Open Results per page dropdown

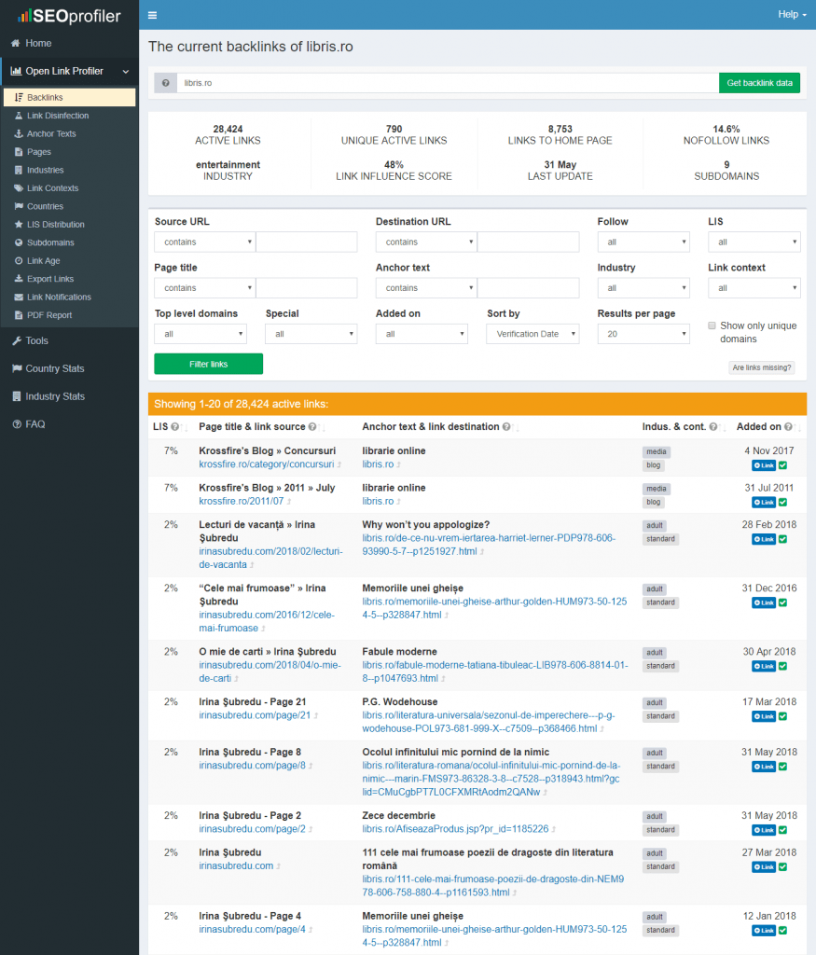(643, 334)
